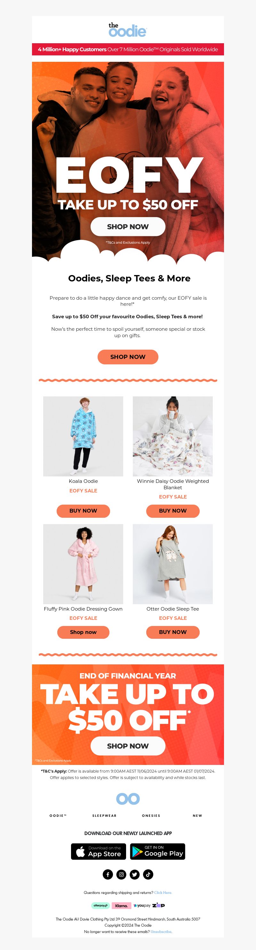The image size is (256, 950).
Task: Tap the Get it on Google Play badge
Action: pyautogui.click(x=158, y=851)
